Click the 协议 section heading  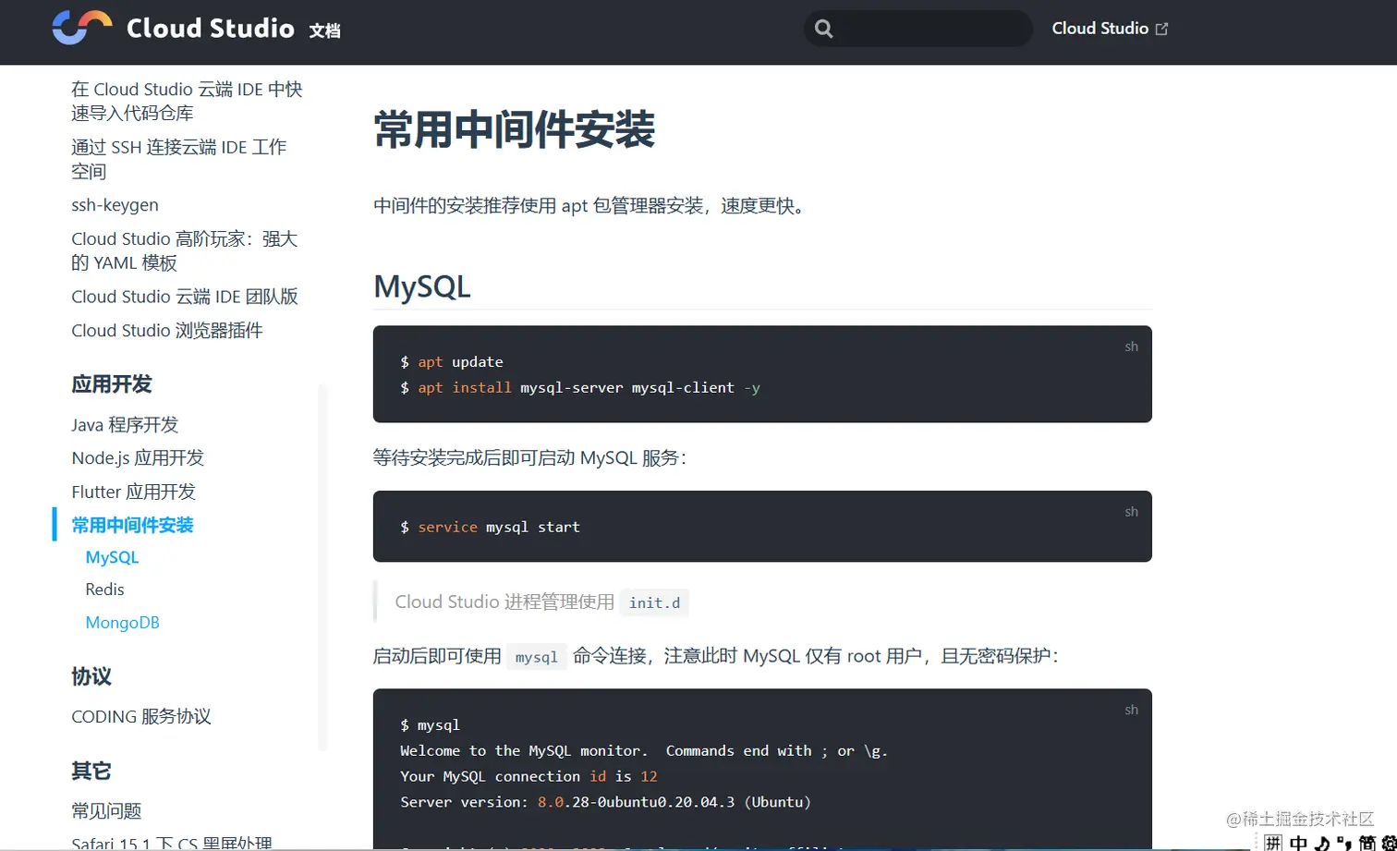pos(91,676)
